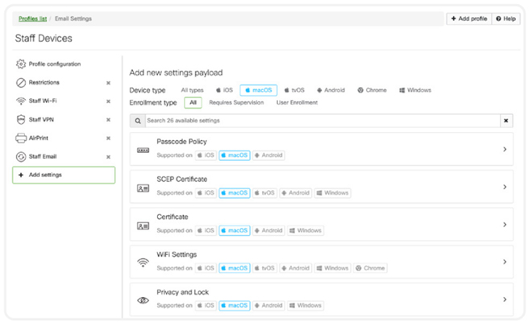Click the search available settings field
The width and height of the screenshot is (532, 322).
tap(321, 121)
